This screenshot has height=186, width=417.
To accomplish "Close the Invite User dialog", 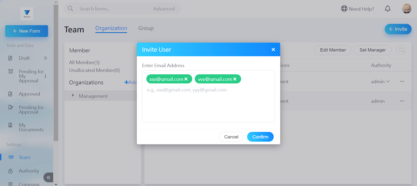I will point(273,50).
